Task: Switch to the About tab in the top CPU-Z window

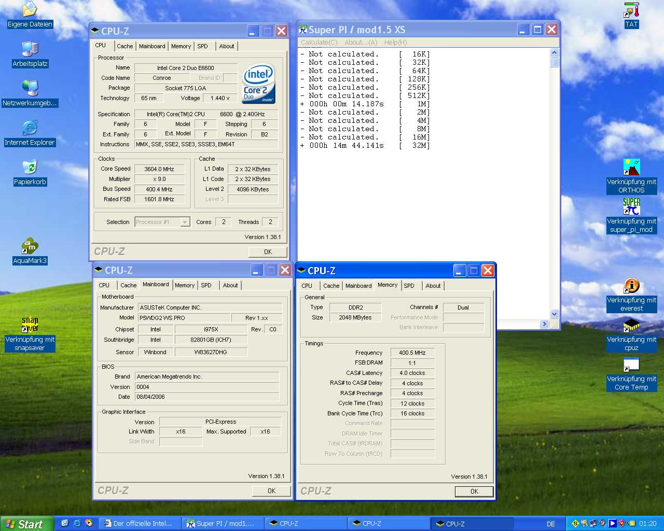Action: pyautogui.click(x=227, y=46)
